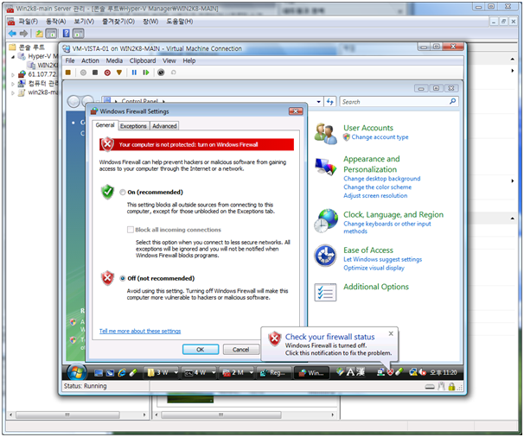Click OK in Windows Firewall Settings
The width and height of the screenshot is (524, 437).
click(x=201, y=350)
